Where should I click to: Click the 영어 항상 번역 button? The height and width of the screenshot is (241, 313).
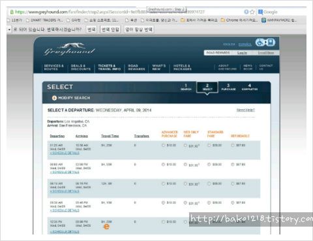pos(139,29)
